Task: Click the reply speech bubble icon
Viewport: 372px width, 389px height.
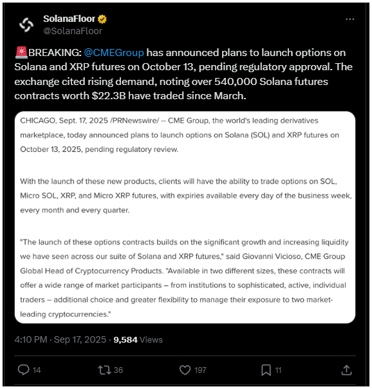Action: click(24, 370)
